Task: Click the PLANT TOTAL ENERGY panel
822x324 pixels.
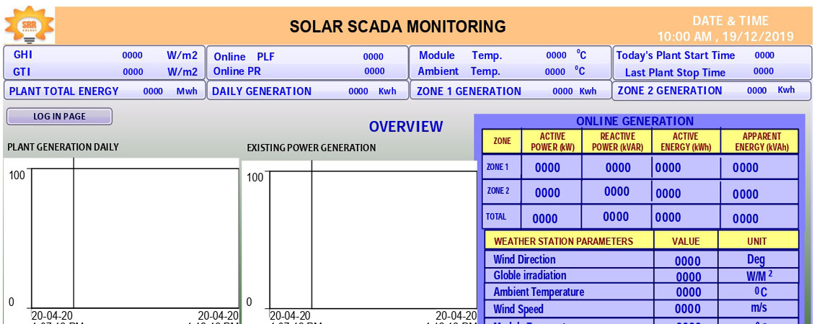Action: (102, 91)
